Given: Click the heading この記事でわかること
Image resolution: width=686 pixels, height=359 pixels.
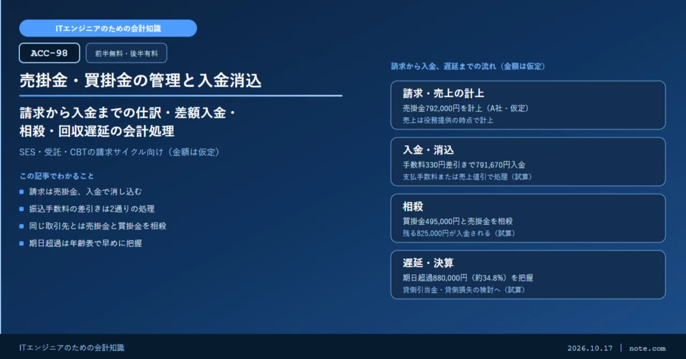Looking at the screenshot, I should 57,176.
